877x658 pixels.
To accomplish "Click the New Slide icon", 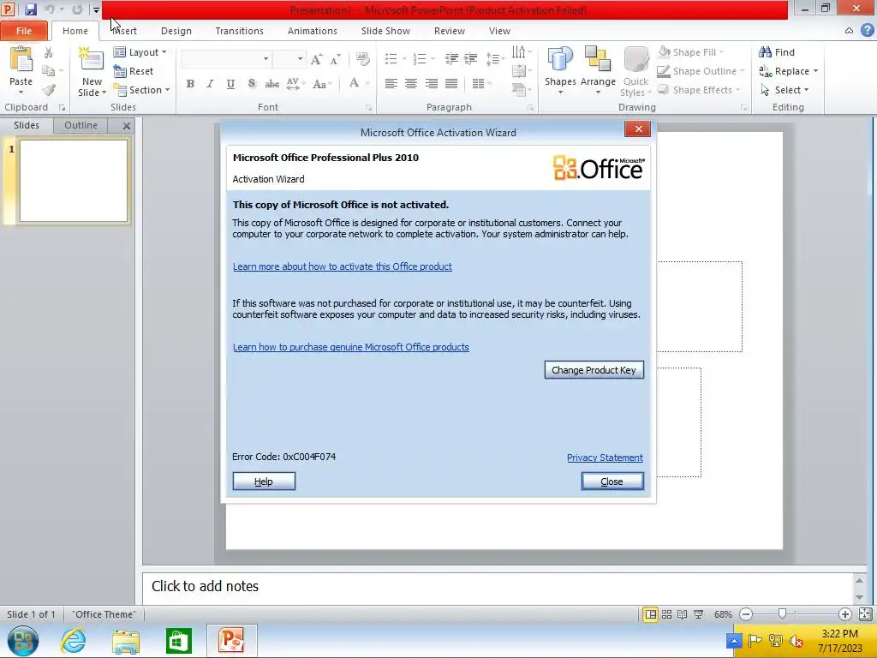I will coord(92,61).
